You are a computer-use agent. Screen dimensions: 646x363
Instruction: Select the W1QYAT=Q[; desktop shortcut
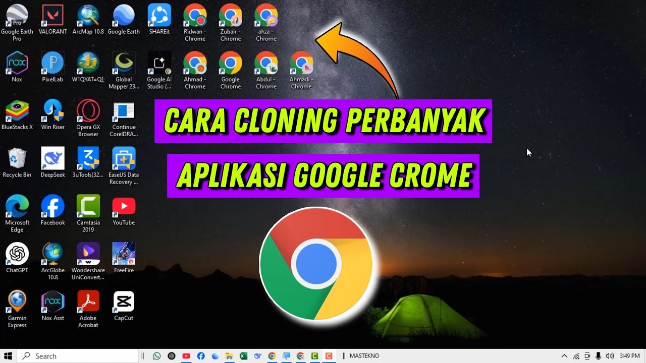(88, 67)
